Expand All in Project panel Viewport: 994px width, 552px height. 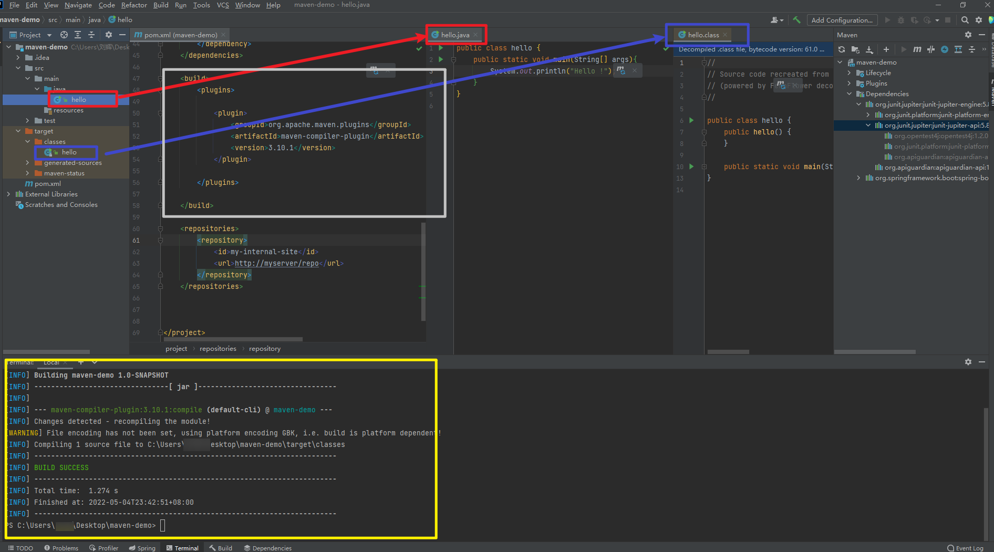pyautogui.click(x=78, y=35)
